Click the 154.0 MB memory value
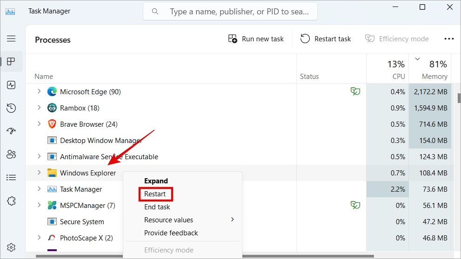This screenshot has width=461, height=259. tap(433, 141)
